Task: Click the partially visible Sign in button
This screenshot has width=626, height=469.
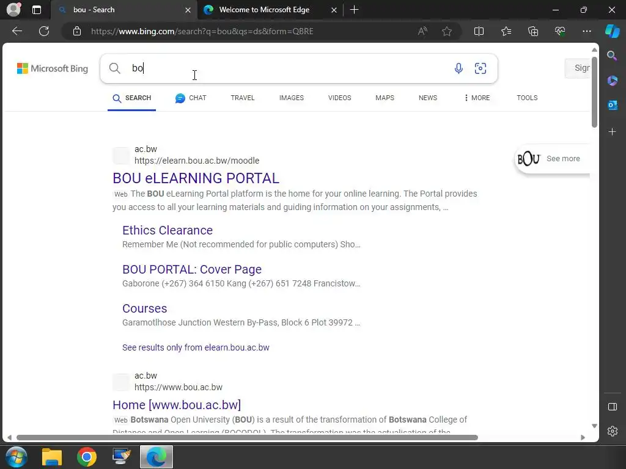Action: point(578,68)
